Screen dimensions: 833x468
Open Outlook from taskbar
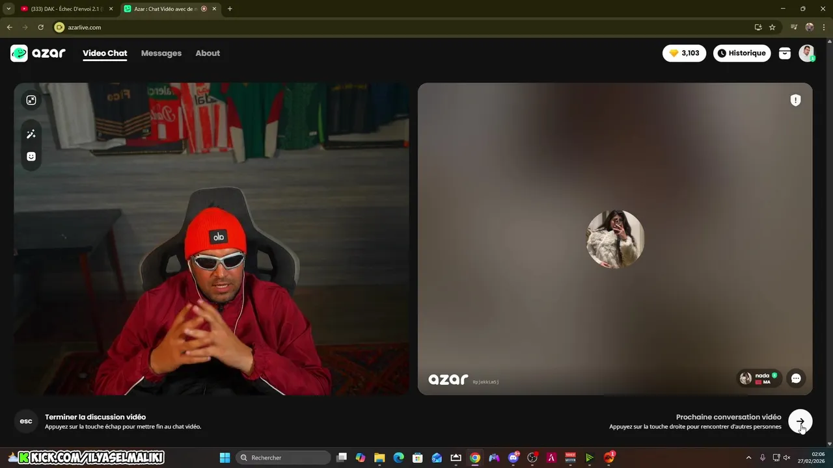coord(437,458)
